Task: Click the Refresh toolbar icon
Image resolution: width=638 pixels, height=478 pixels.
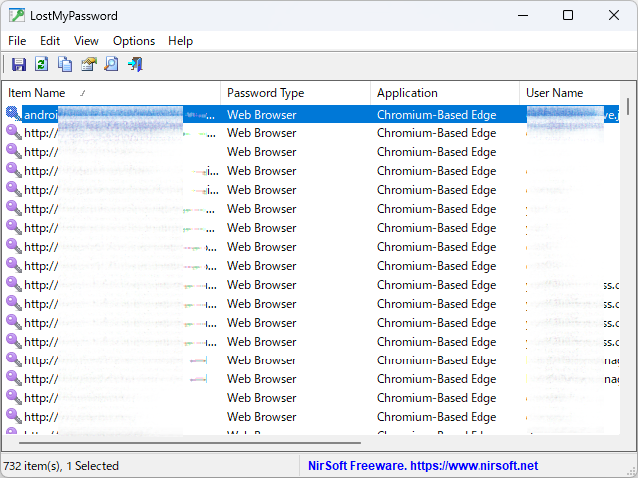Action: [x=42, y=65]
